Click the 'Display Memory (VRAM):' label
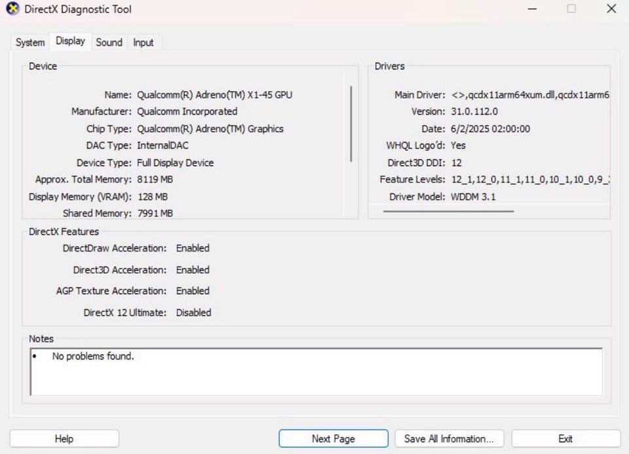 point(80,197)
